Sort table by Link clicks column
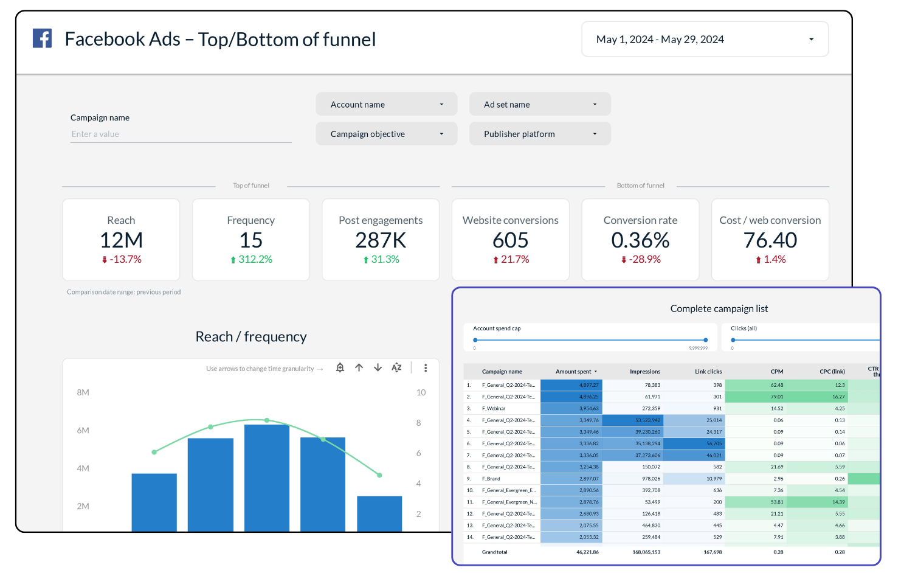Image resolution: width=918 pixels, height=573 pixels. (x=708, y=372)
